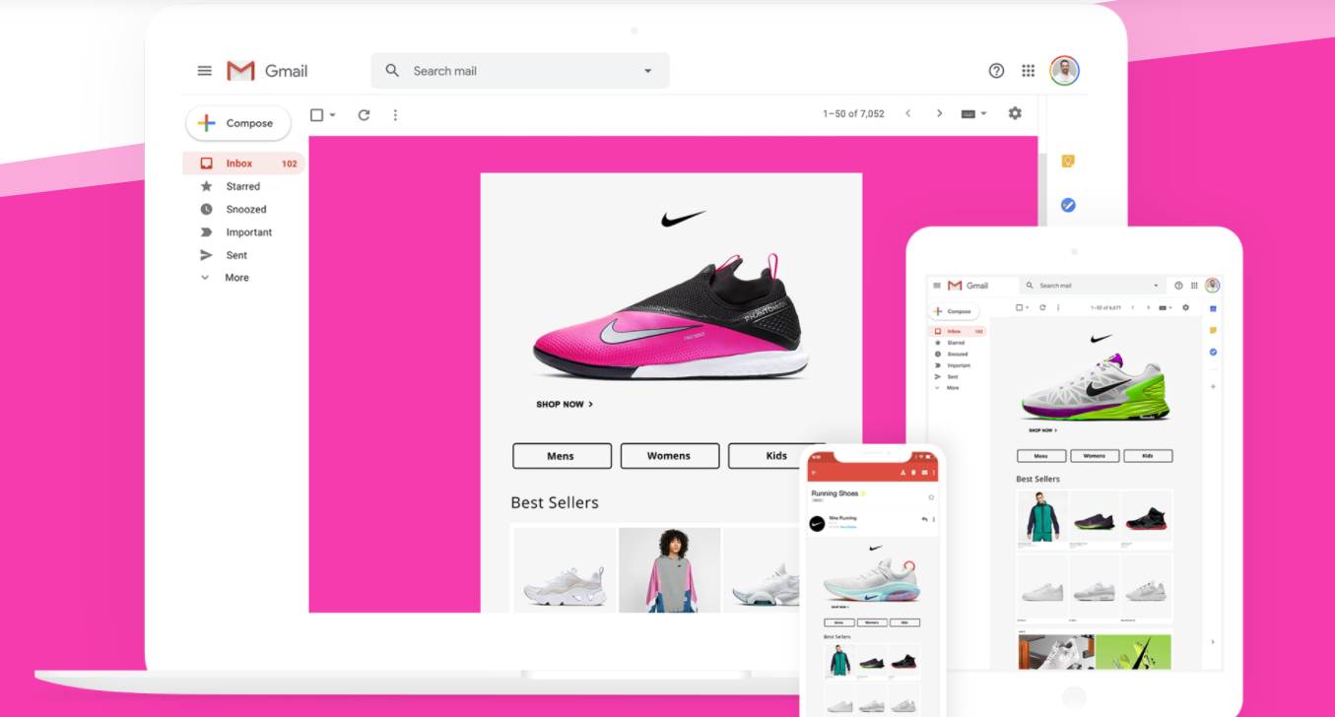
Task: Tap the back arrow on the phone Gmail
Action: coord(814,473)
